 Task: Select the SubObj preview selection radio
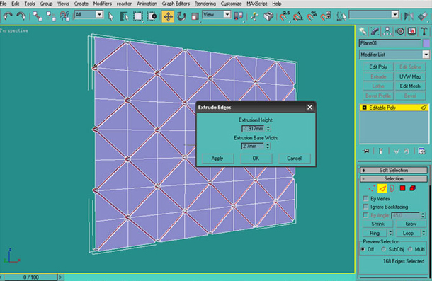click(x=383, y=249)
